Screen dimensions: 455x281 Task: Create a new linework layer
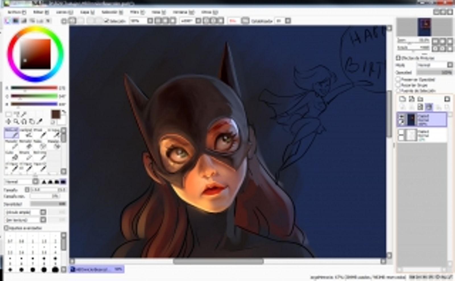411,99
